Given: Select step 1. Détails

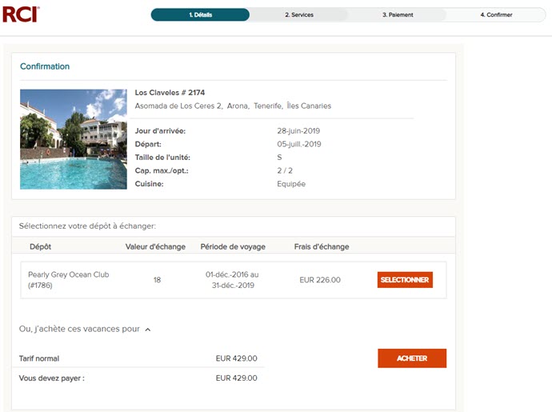Looking at the screenshot, I should coord(200,14).
